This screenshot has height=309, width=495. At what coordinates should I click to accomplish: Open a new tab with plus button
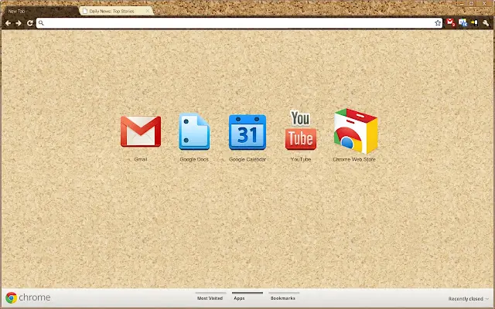click(x=159, y=12)
